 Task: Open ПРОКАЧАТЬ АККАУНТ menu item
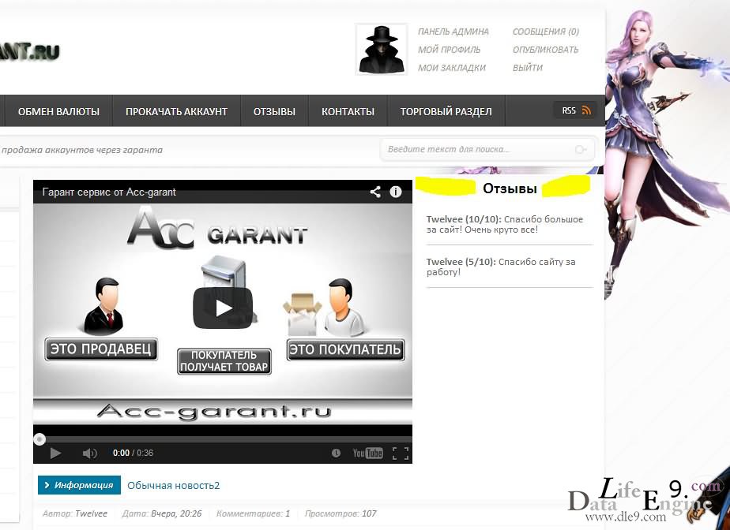point(176,111)
